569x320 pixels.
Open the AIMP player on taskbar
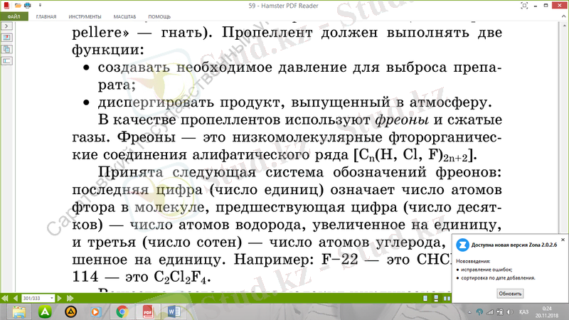[x=70, y=312]
